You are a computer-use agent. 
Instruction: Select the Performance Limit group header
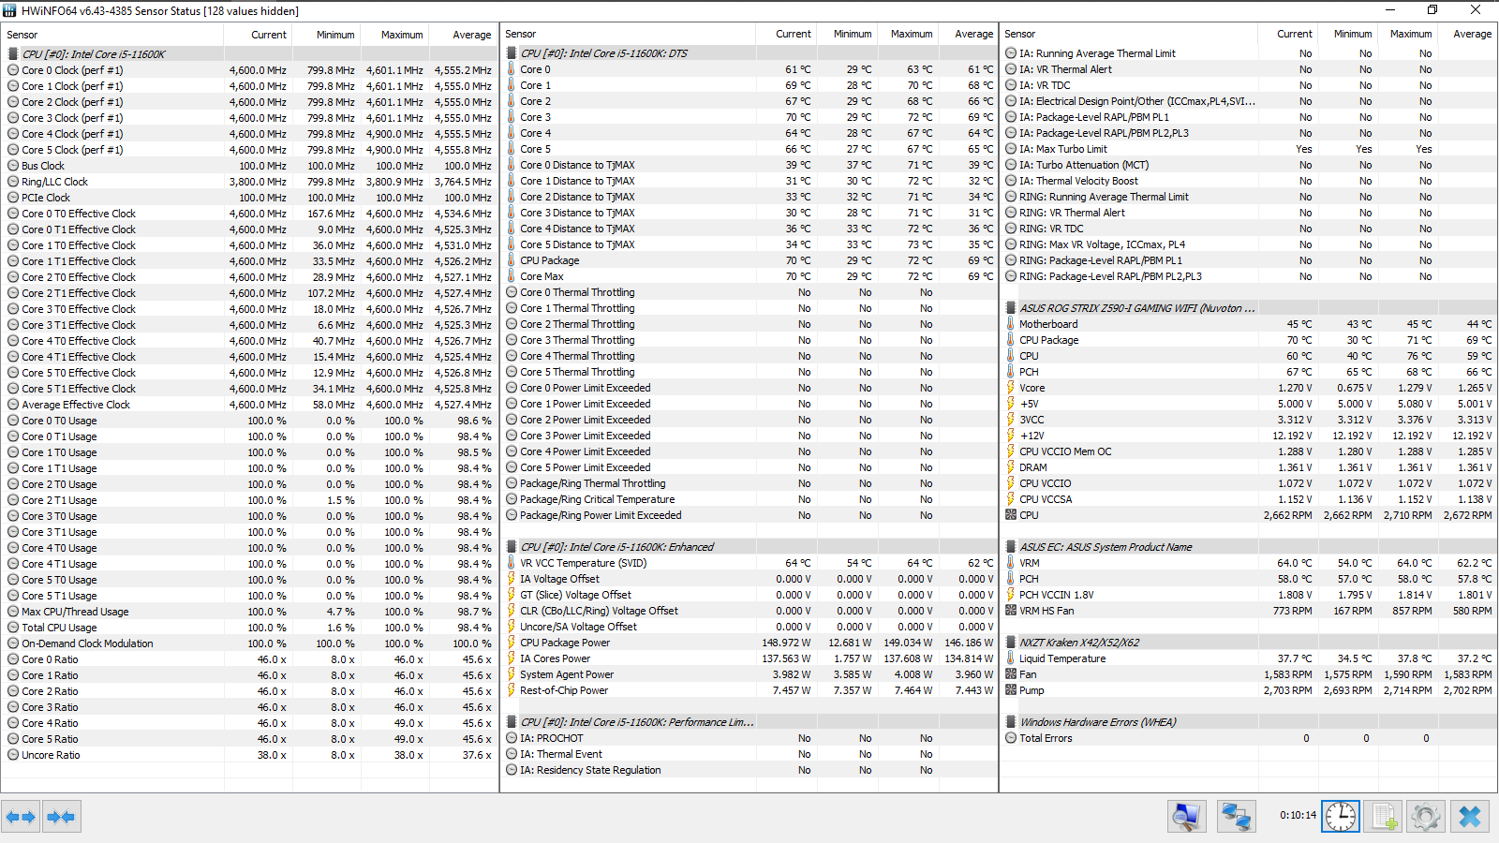749,722
